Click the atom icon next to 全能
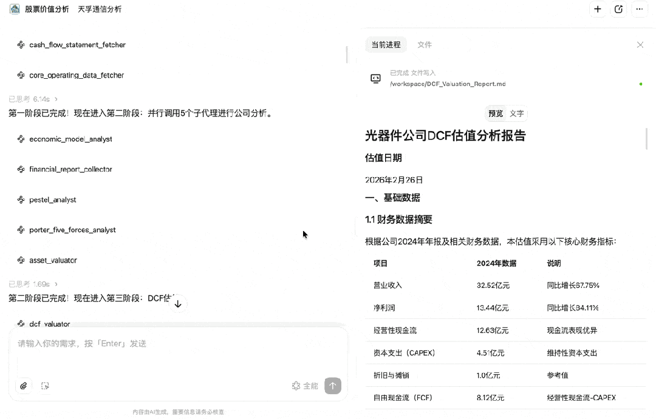Screen dimensions: 656x419 tap(295, 386)
